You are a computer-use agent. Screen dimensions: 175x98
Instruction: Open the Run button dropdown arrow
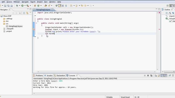pos(25,5)
